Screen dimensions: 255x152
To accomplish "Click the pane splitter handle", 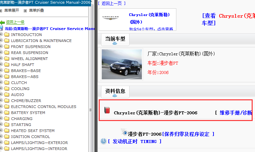I will point(90,110).
